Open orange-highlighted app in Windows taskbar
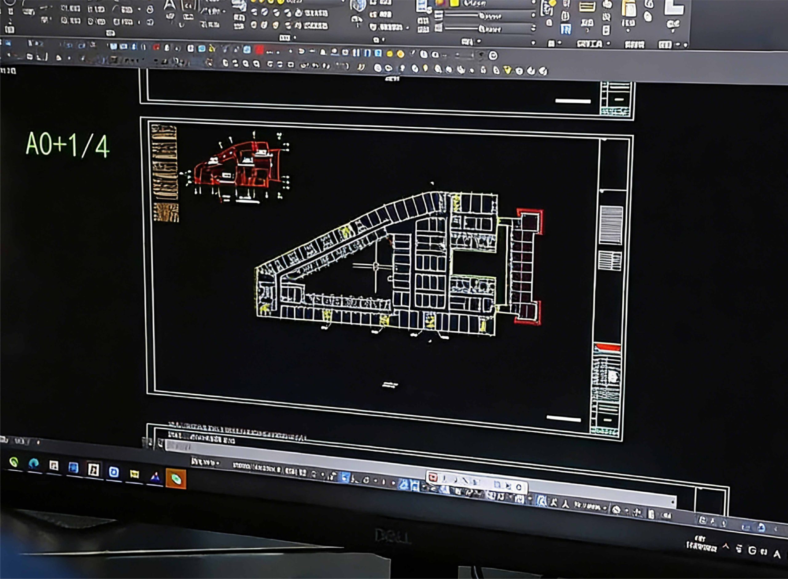This screenshot has height=579, width=788. [176, 479]
